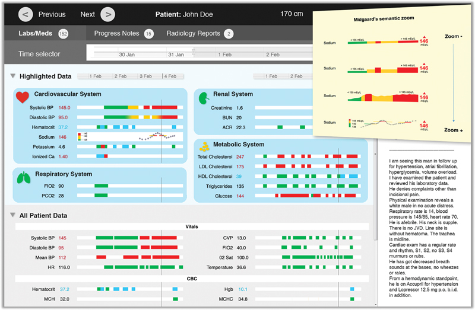Click the Glucose value 144
This screenshot has width=475, height=310.
(240, 196)
